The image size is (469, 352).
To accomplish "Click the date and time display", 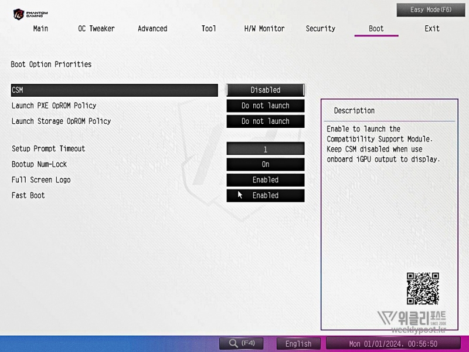I will pos(393,344).
